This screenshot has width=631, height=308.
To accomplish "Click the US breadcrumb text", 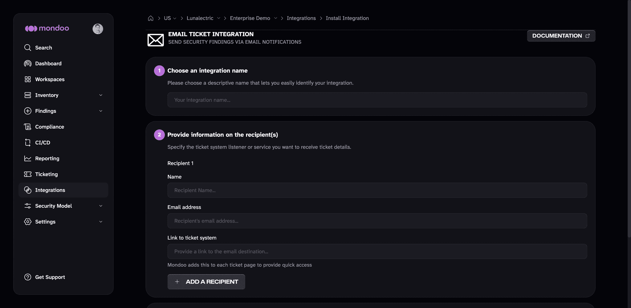I will tap(167, 18).
